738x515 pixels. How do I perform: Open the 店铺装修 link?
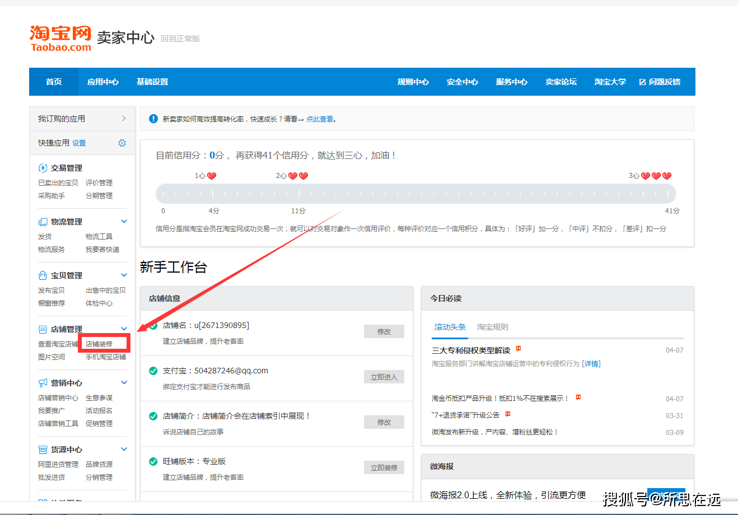(x=99, y=344)
